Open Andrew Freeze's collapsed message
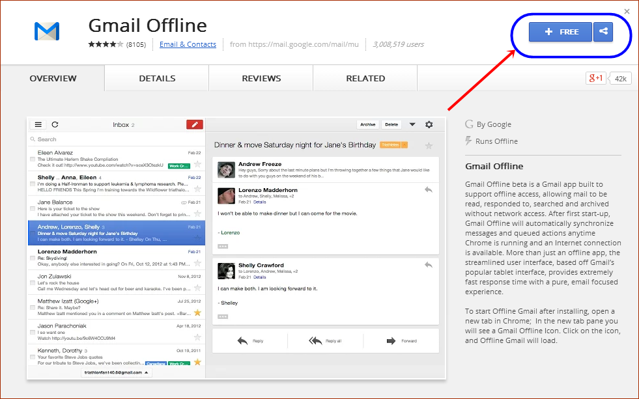Screen dimensions: 639x399 click(326, 170)
